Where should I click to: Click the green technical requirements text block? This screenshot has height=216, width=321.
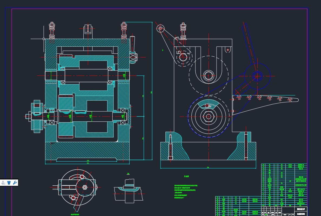186,191
